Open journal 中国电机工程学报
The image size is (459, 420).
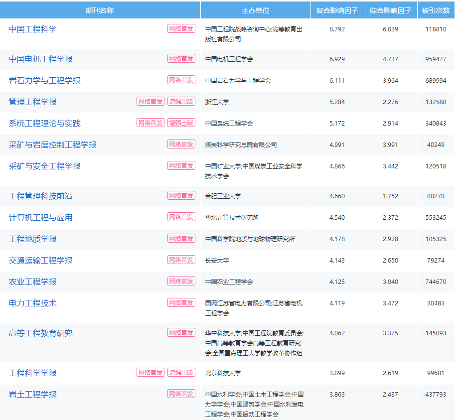point(41,59)
